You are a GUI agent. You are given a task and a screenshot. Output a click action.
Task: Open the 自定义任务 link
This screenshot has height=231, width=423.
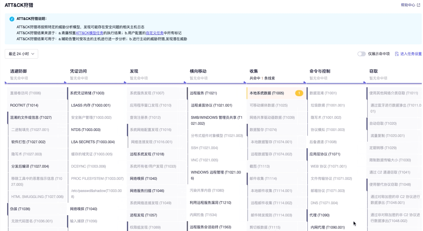click(x=155, y=33)
